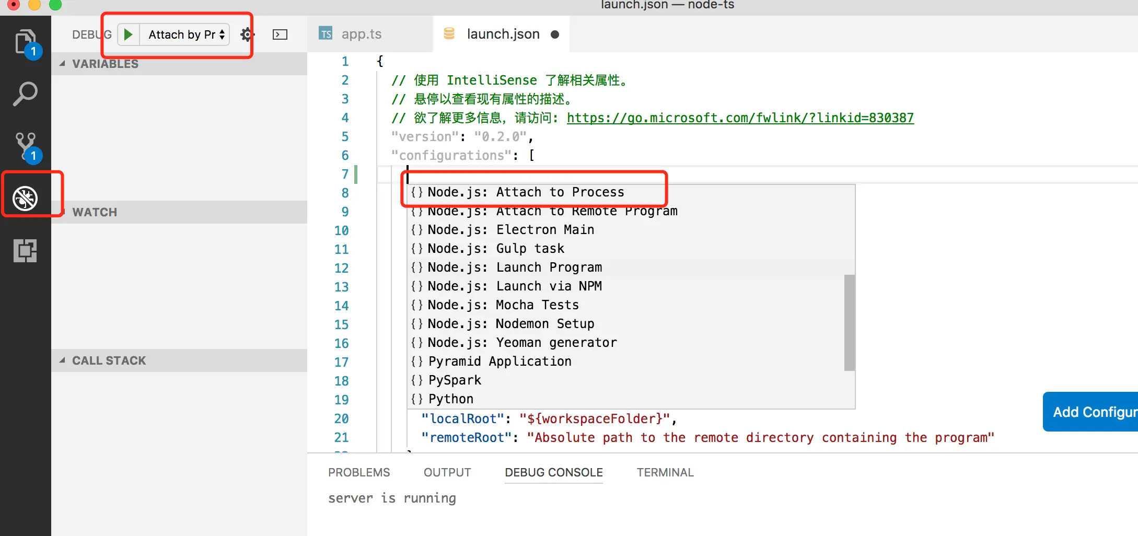The height and width of the screenshot is (536, 1138).
Task: Click the "remoteRoot" key on line 21
Action: (x=467, y=438)
